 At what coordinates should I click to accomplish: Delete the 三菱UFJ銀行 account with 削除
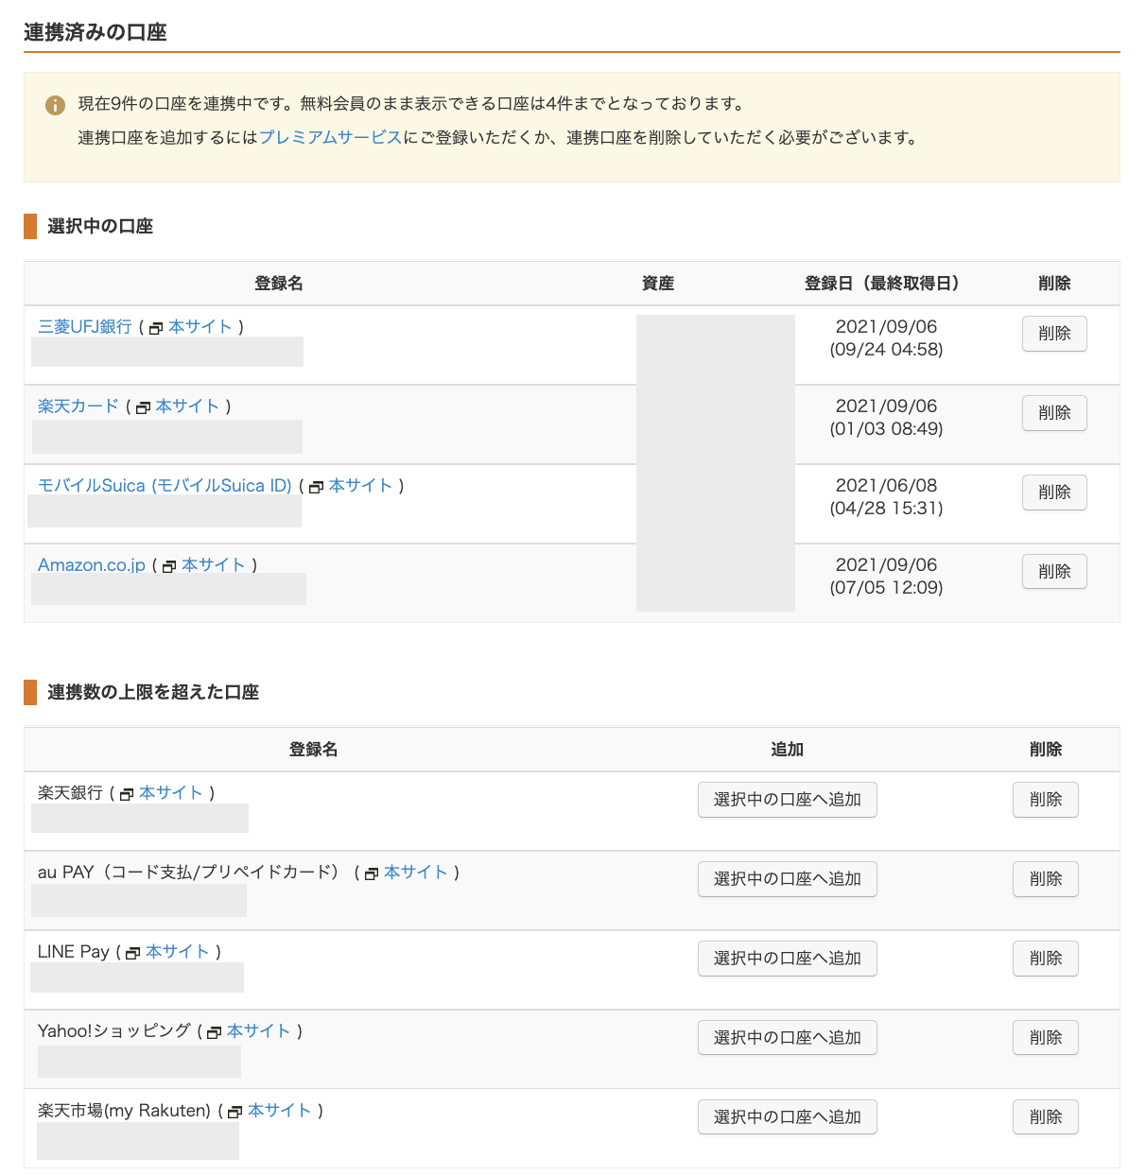[x=1054, y=334]
